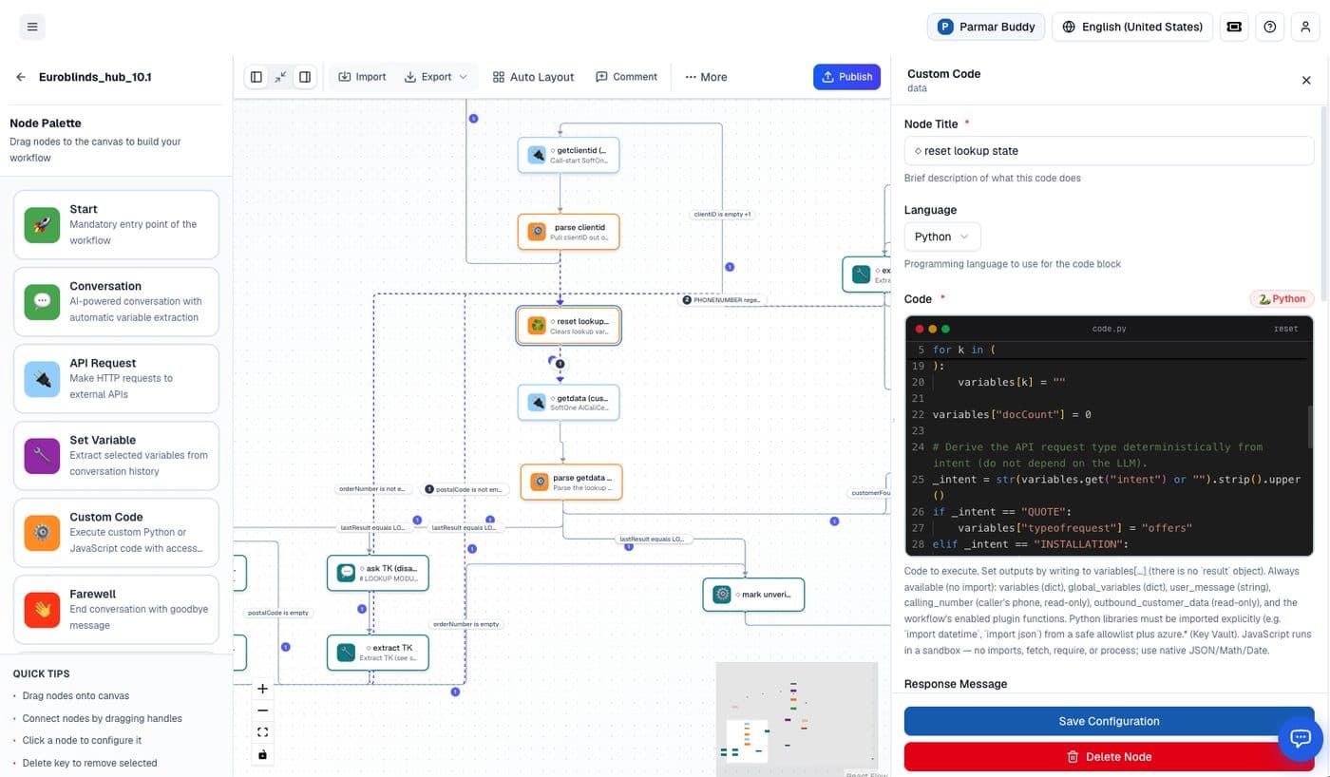Show right panel layout icon
The width and height of the screenshot is (1330, 777).
click(304, 77)
